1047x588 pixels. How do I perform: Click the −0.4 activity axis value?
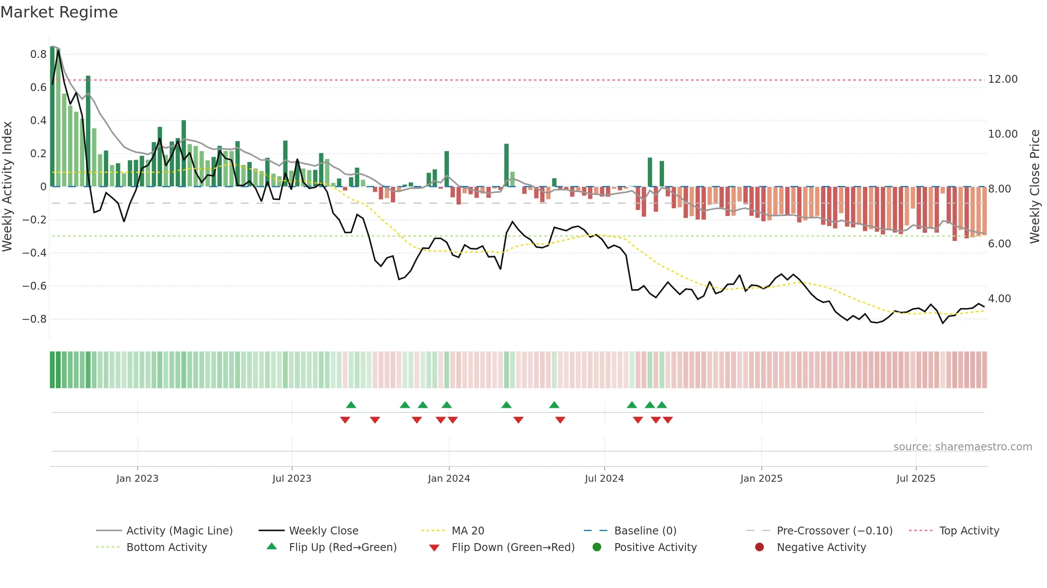point(34,253)
